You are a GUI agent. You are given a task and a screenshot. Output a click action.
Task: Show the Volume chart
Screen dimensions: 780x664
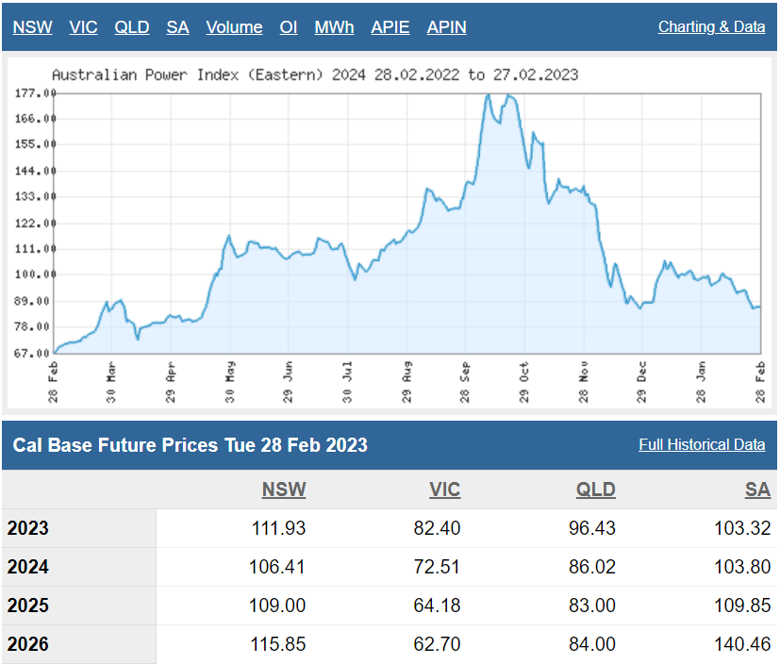pos(234,27)
